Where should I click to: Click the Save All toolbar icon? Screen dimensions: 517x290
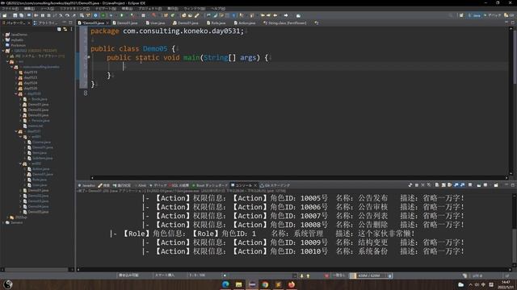click(22, 15)
